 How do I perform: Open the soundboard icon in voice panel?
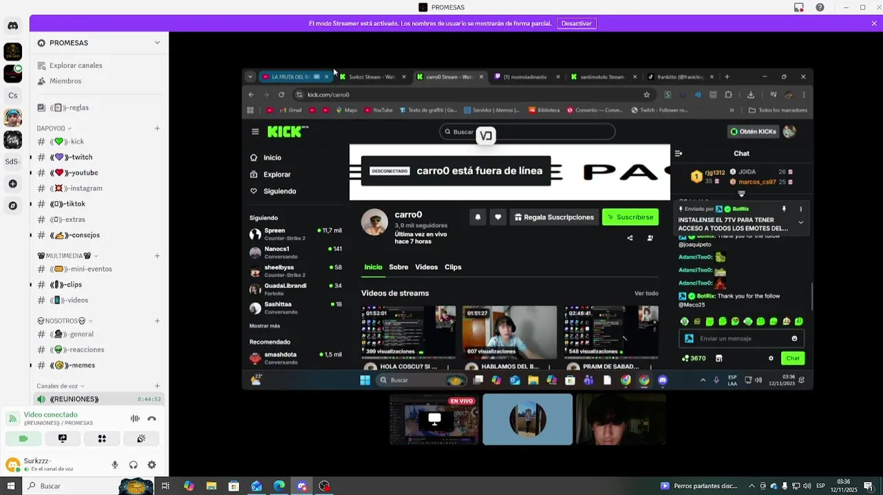click(x=141, y=438)
